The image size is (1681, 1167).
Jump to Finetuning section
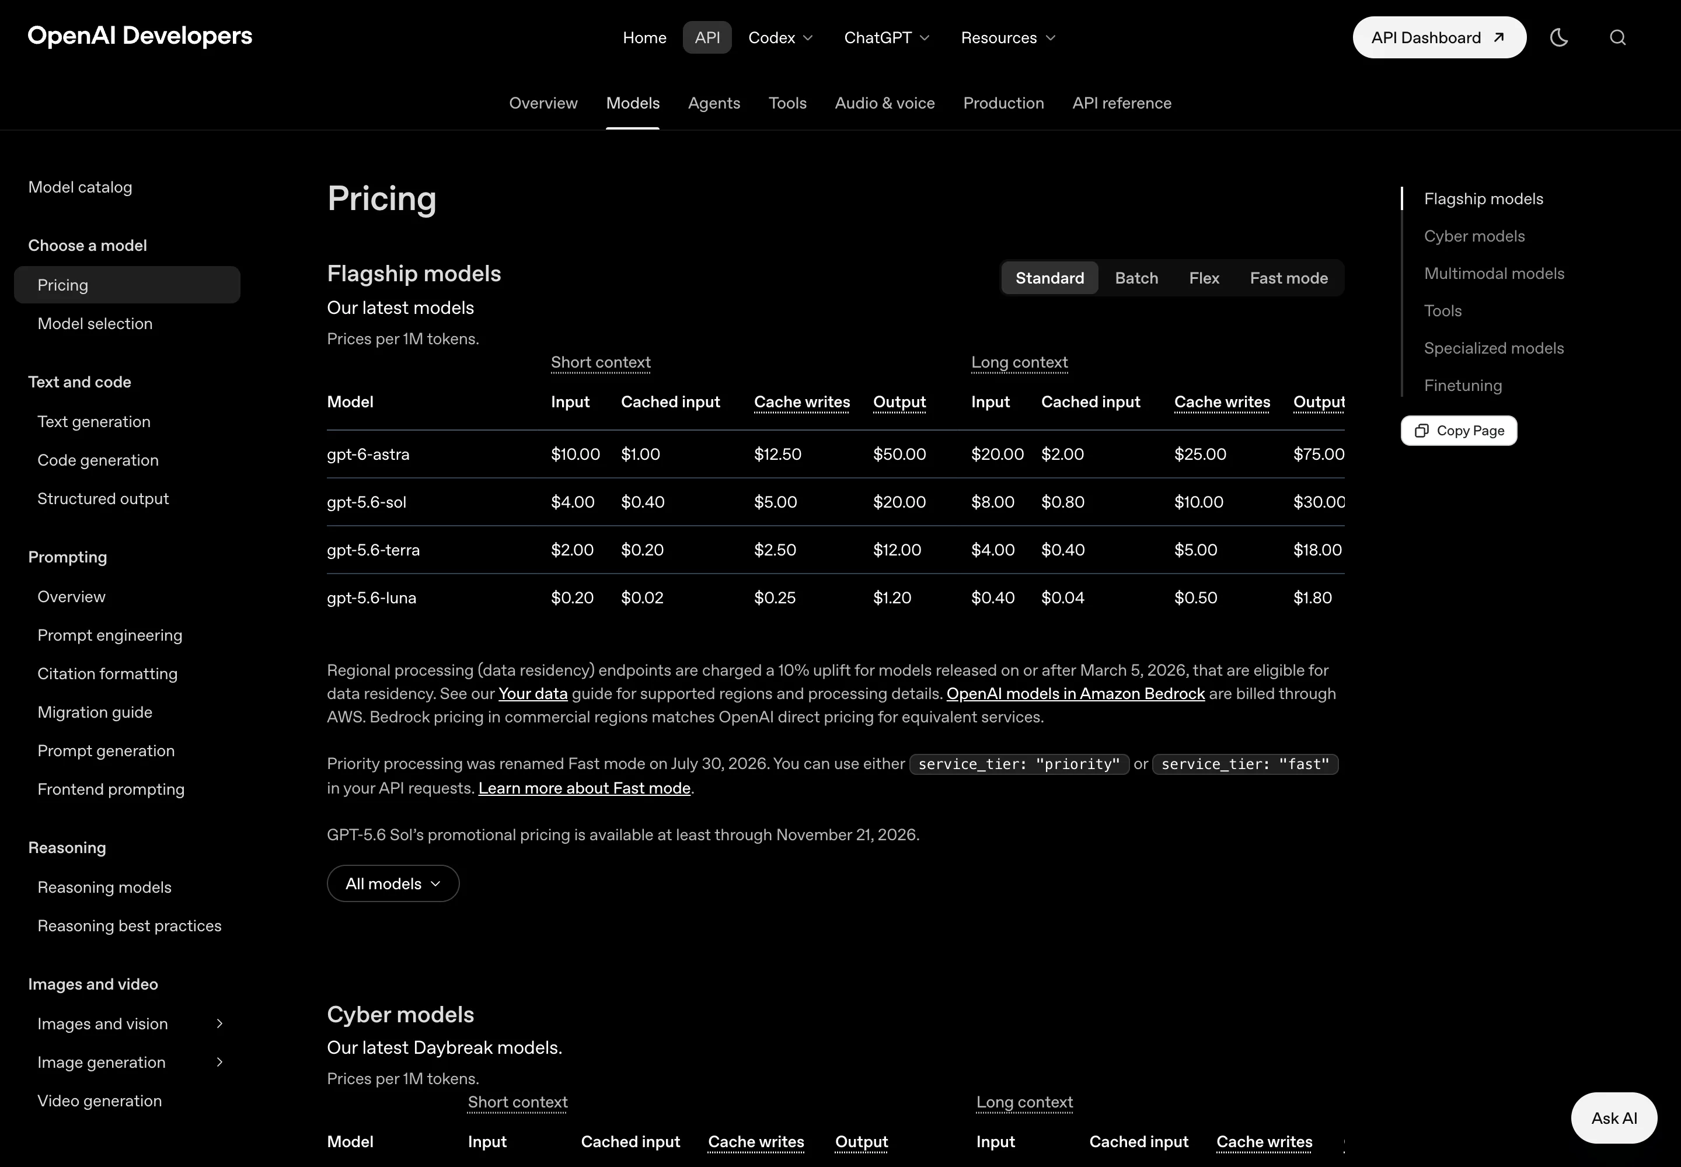point(1462,385)
